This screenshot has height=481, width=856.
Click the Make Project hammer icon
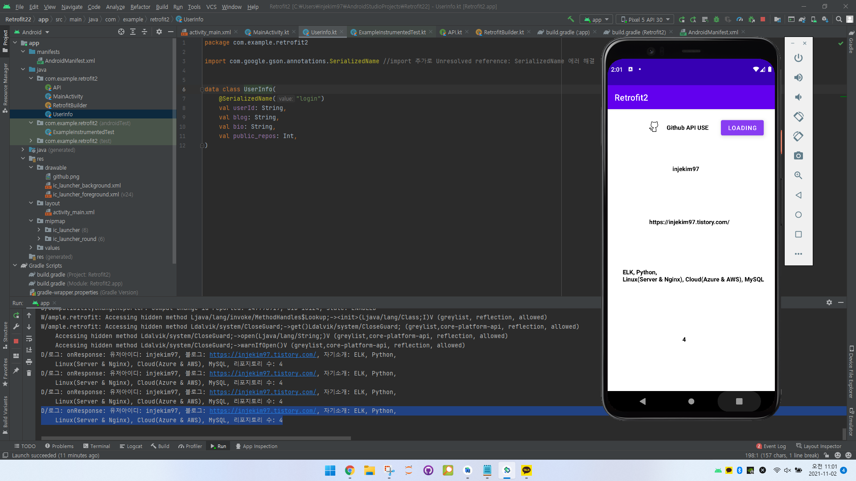(x=571, y=19)
